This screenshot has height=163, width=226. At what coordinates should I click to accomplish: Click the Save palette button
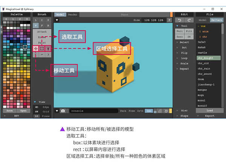click(x=9, y=111)
